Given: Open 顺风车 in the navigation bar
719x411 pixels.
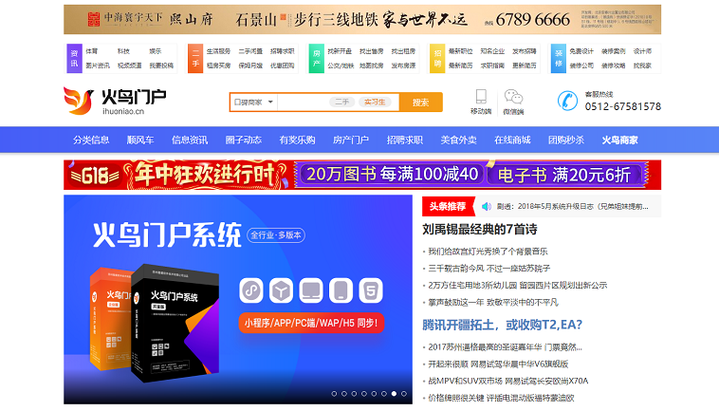Looking at the screenshot, I should 140,140.
